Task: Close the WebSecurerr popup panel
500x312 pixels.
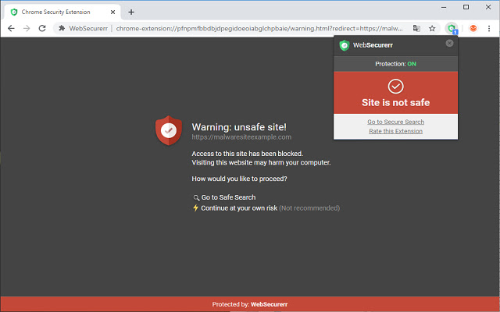Action: [449, 43]
